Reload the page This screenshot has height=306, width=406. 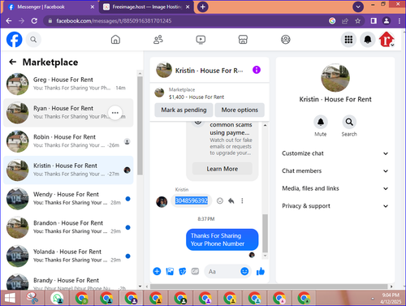(x=34, y=21)
